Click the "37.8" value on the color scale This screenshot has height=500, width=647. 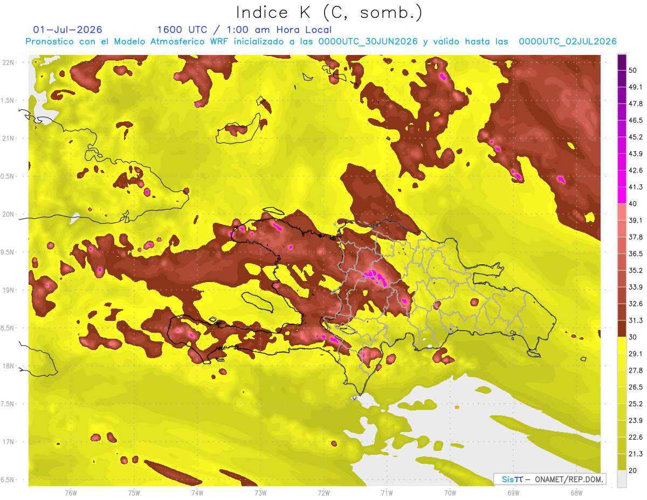635,237
